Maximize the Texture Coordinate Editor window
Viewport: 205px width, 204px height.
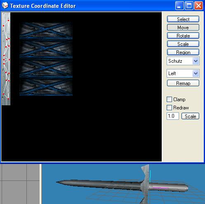coord(189,6)
